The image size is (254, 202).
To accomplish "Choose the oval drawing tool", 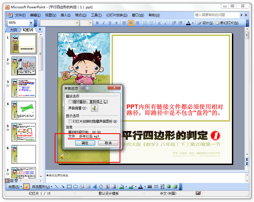I will [x=75, y=187].
